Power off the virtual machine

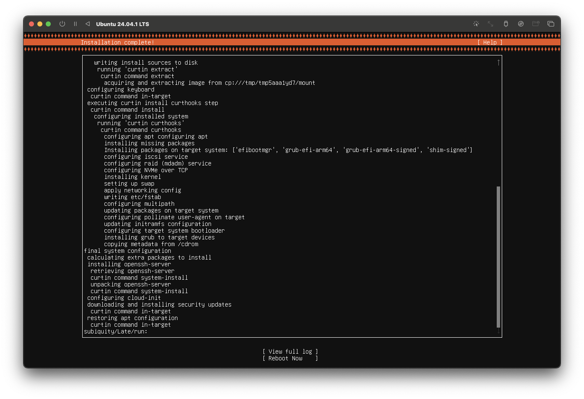(62, 24)
